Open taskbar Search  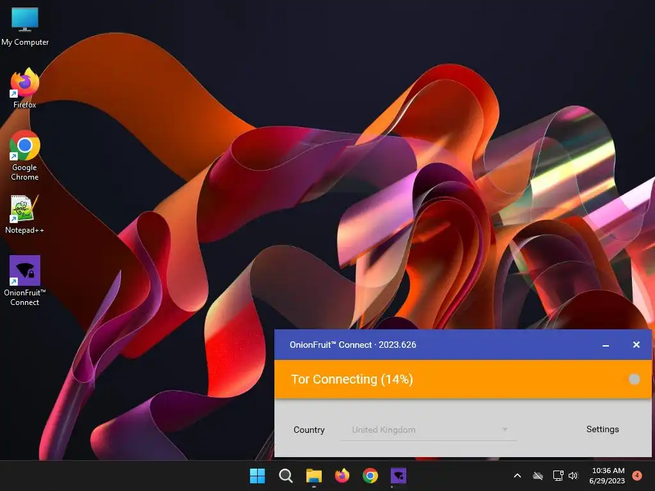286,476
